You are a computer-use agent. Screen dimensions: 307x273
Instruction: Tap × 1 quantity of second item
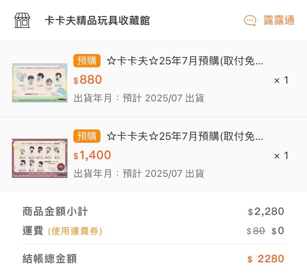[x=281, y=156]
